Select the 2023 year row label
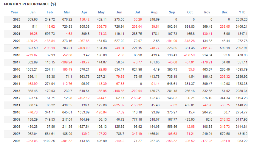The image size is (254, 145). (17, 19)
